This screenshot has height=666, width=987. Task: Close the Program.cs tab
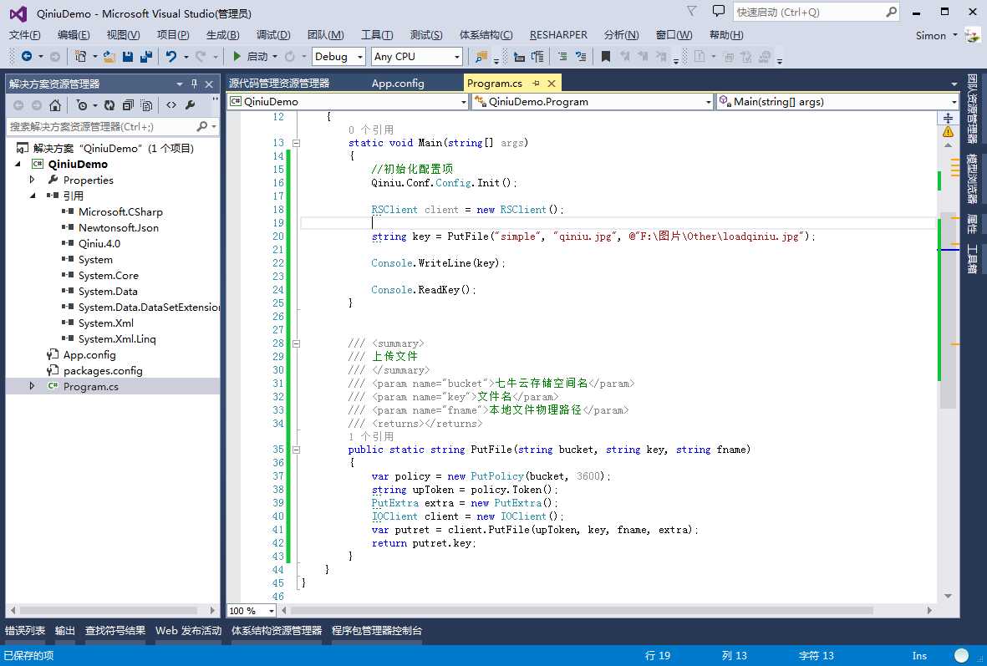pos(552,83)
